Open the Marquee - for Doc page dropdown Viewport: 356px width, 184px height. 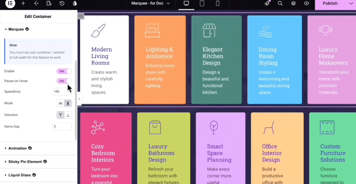pyautogui.click(x=150, y=4)
